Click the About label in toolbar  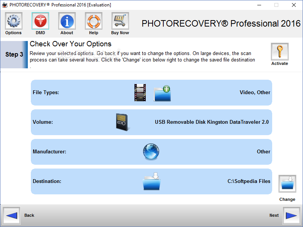tap(67, 33)
